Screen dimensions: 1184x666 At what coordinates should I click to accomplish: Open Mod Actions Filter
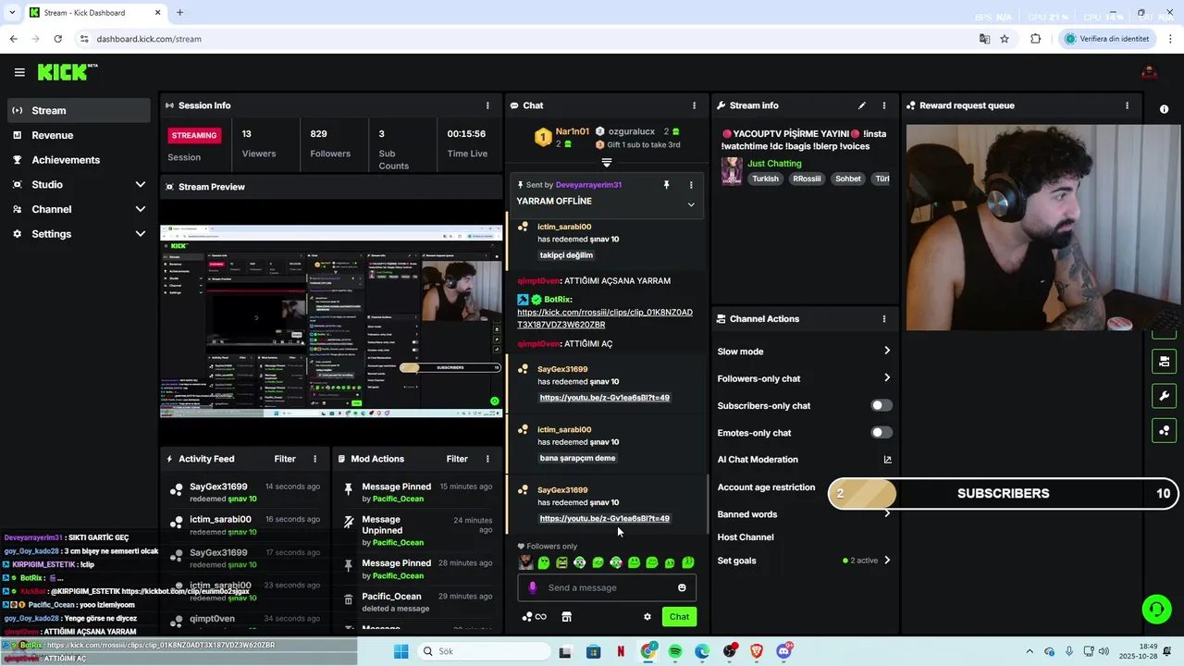pos(457,459)
